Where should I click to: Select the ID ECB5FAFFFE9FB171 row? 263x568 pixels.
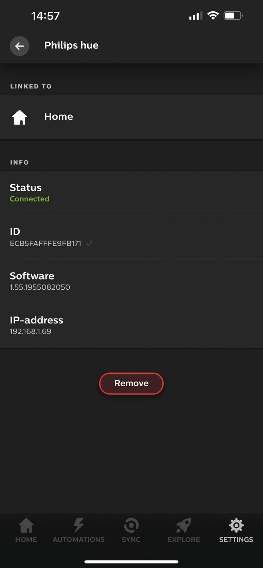tap(131, 237)
